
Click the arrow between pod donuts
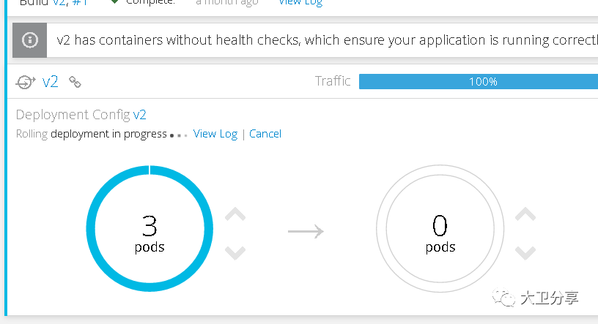(306, 231)
